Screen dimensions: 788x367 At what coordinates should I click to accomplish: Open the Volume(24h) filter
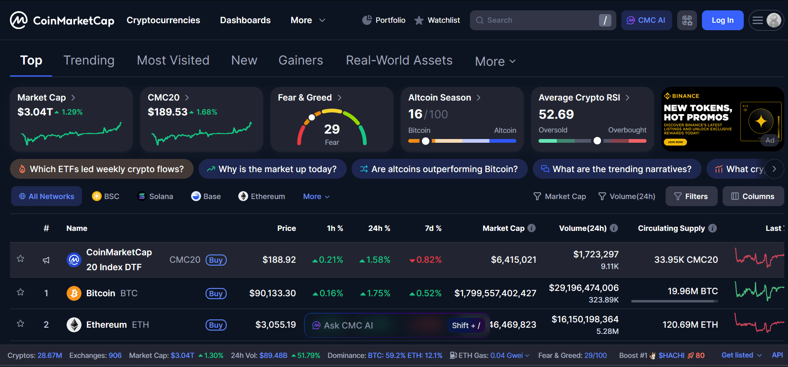(x=627, y=196)
